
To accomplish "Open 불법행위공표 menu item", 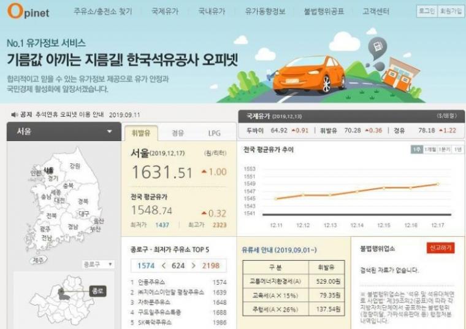I will point(324,11).
